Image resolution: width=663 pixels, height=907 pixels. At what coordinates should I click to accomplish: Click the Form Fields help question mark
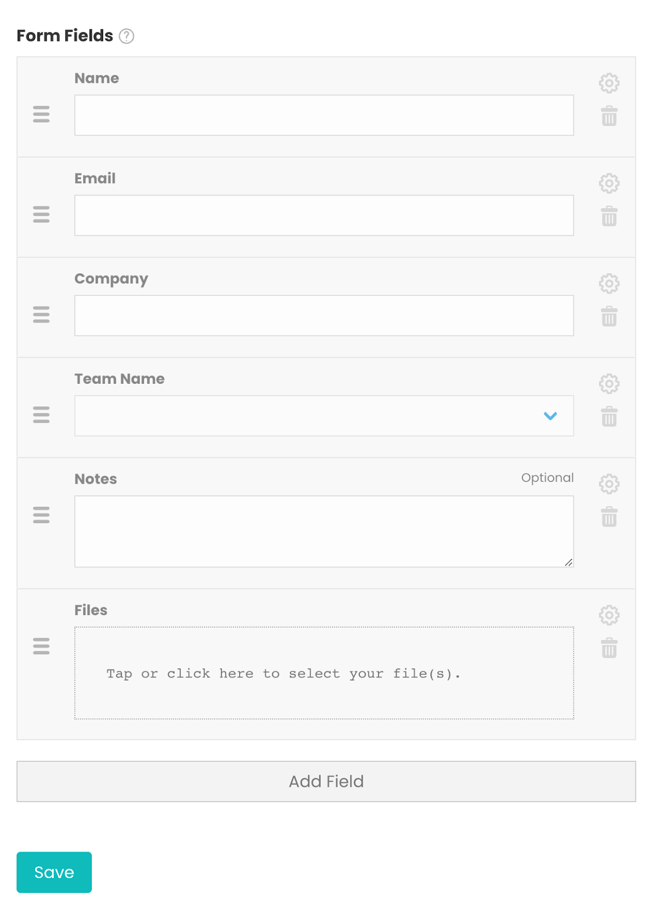(x=126, y=36)
